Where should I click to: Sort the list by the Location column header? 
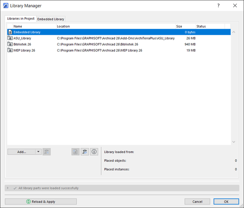click(116, 26)
